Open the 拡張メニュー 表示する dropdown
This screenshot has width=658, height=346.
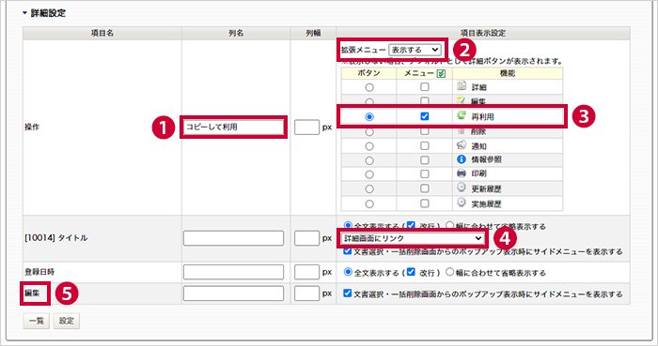[x=415, y=50]
